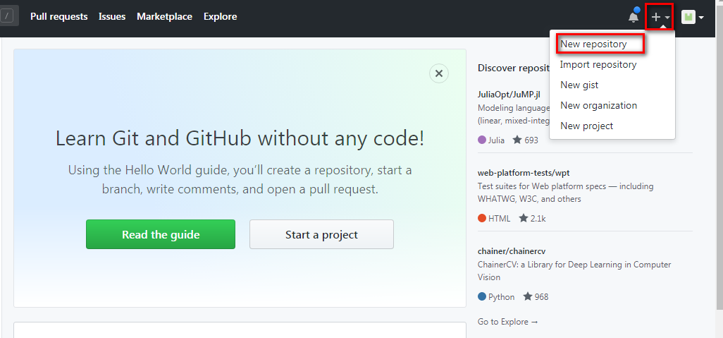
Task: Open Marketplace in the top navigation
Action: tap(165, 17)
